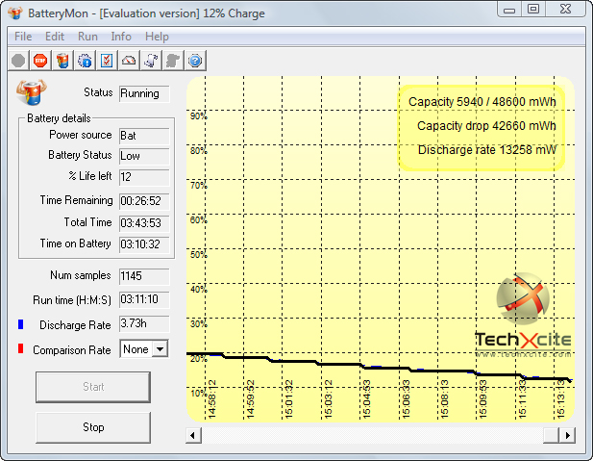This screenshot has height=461, width=593.
Task: Click the Stop button
Action: (93, 427)
